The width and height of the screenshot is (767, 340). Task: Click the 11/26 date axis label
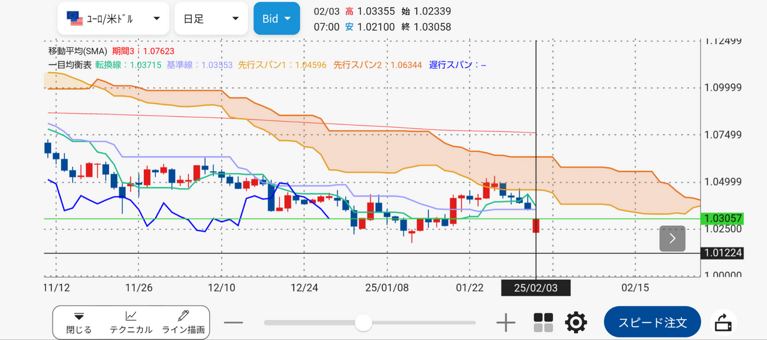pyautogui.click(x=138, y=287)
